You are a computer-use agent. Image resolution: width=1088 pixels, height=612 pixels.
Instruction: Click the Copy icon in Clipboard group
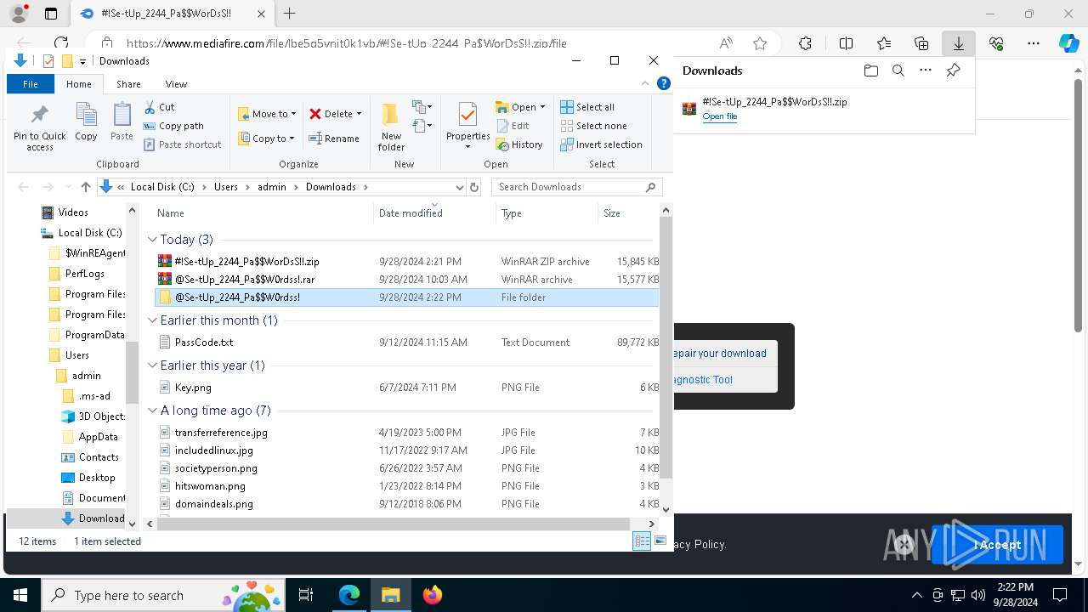[86, 122]
